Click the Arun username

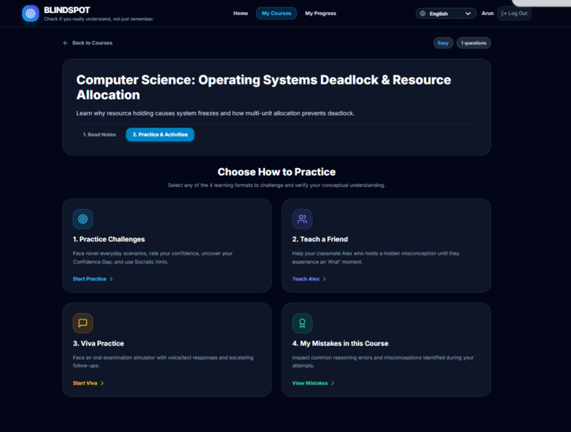pos(488,14)
